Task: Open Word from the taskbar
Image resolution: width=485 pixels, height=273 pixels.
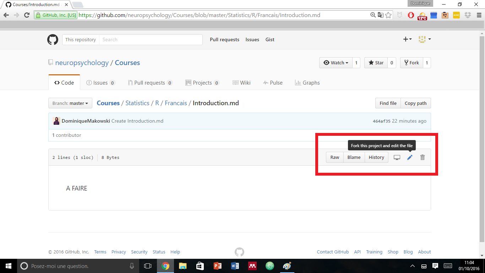Action: click(235, 266)
